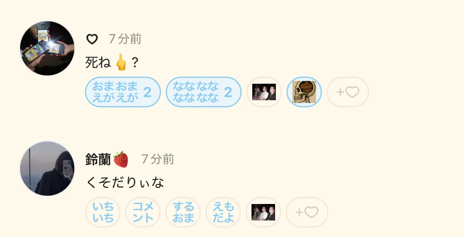Select the えもだよ reaction pill

[223, 212]
